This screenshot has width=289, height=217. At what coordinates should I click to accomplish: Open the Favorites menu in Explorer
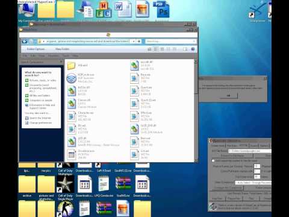54,55
